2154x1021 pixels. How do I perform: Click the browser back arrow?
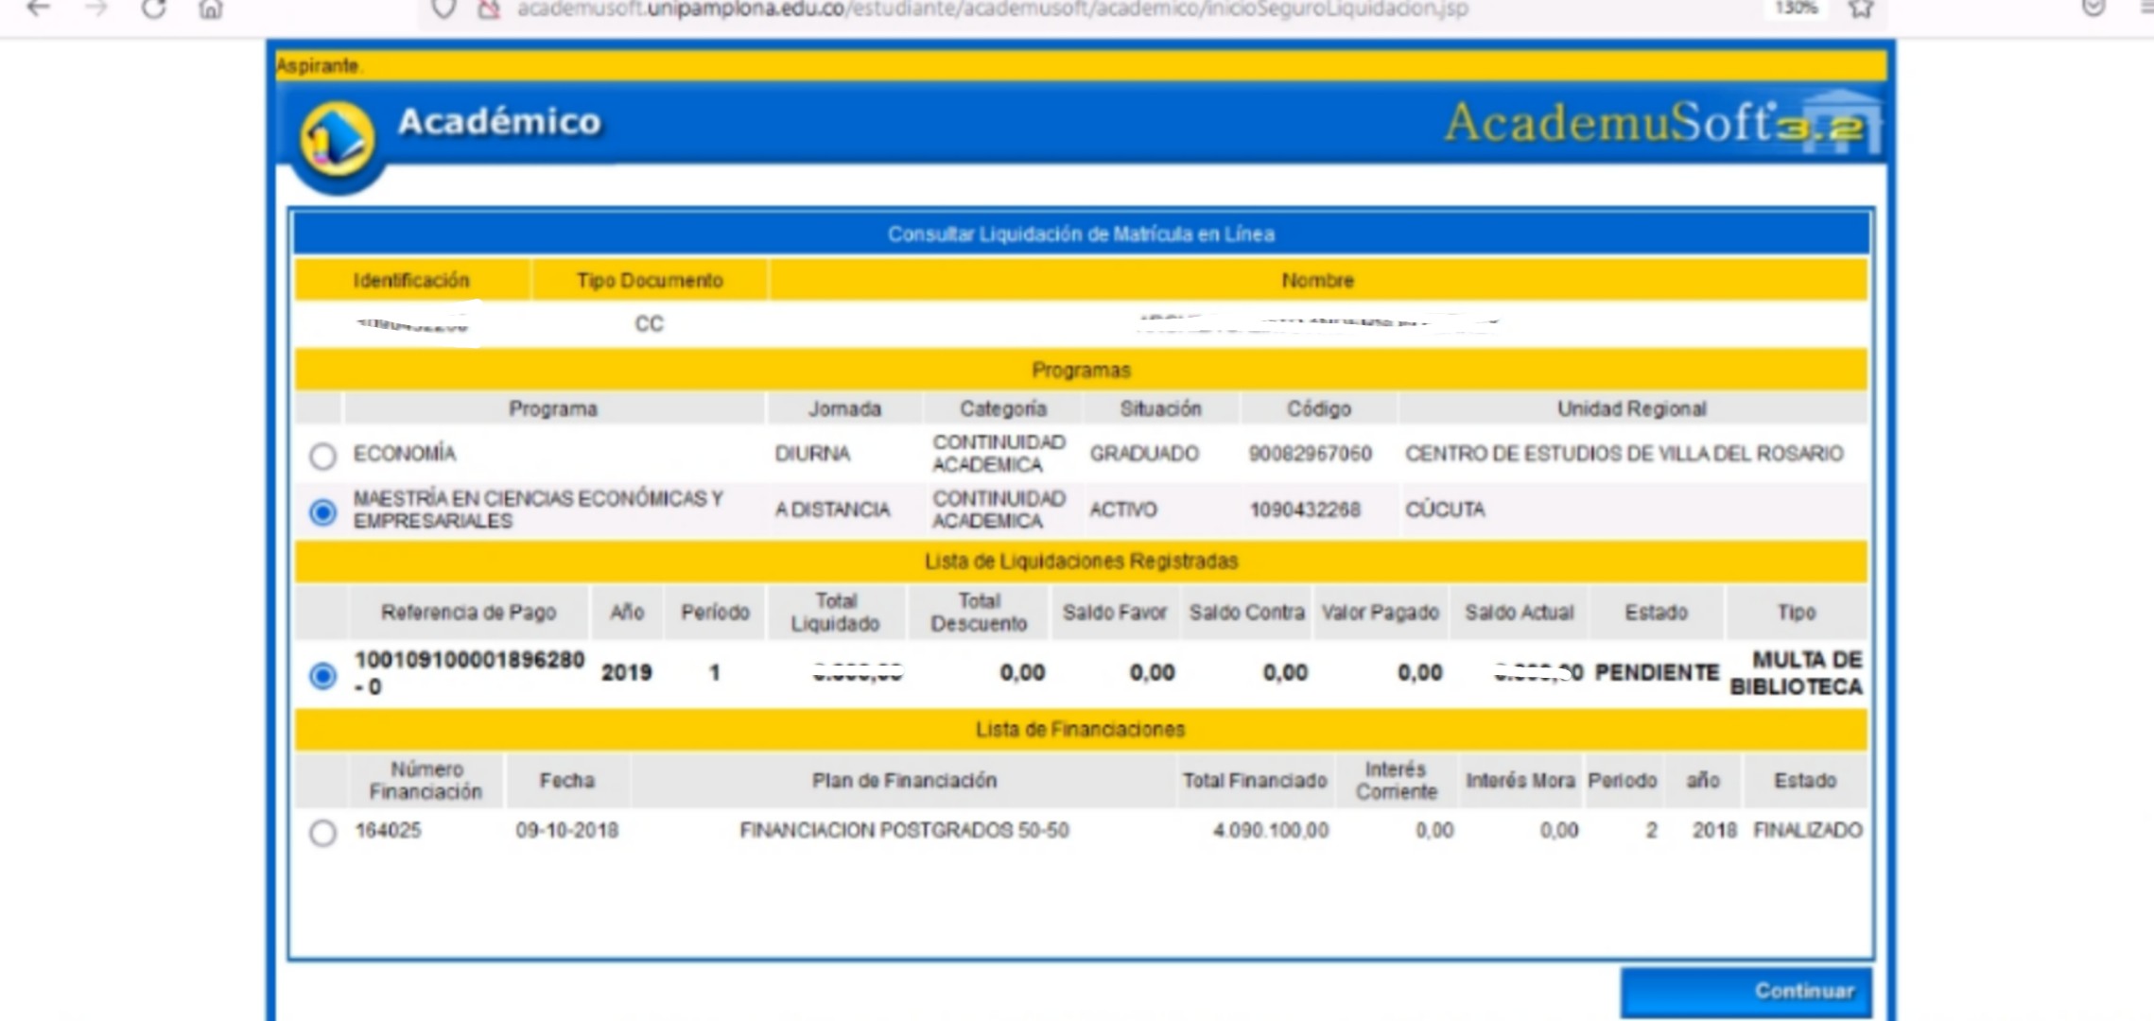(x=38, y=9)
